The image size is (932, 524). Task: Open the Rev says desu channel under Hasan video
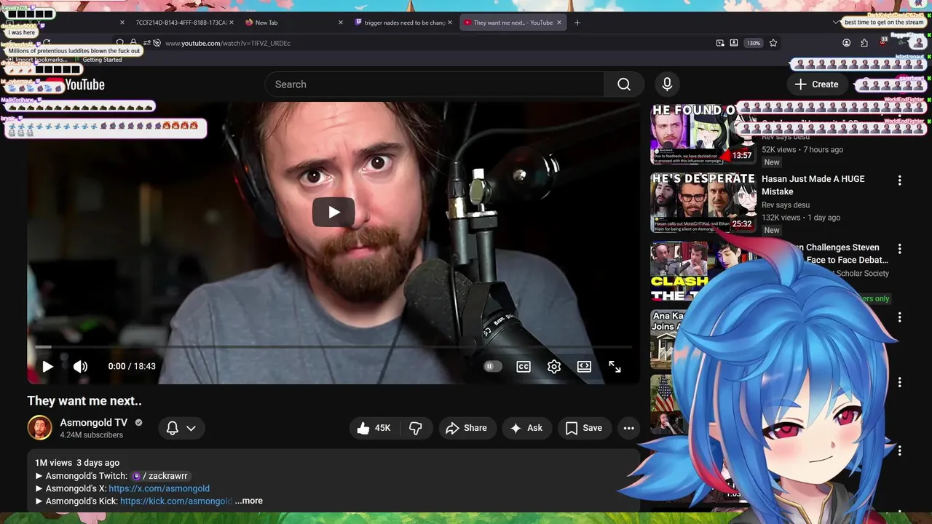[x=786, y=205]
